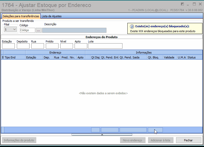Click the Adicionar à lista button
Viewport: 204px width, 147px height.
point(161,140)
